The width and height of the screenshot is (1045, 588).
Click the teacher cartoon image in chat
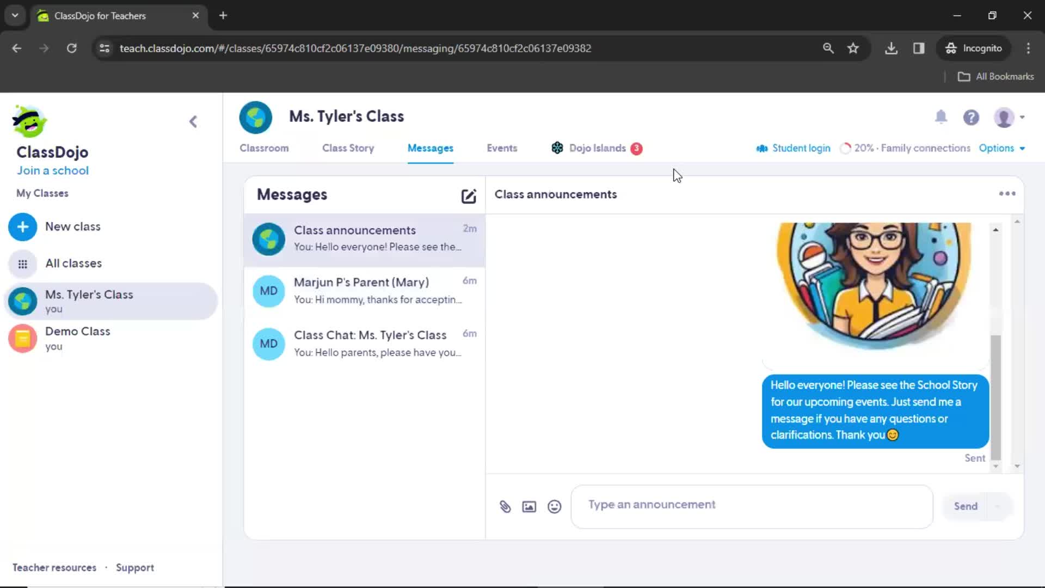click(x=874, y=286)
